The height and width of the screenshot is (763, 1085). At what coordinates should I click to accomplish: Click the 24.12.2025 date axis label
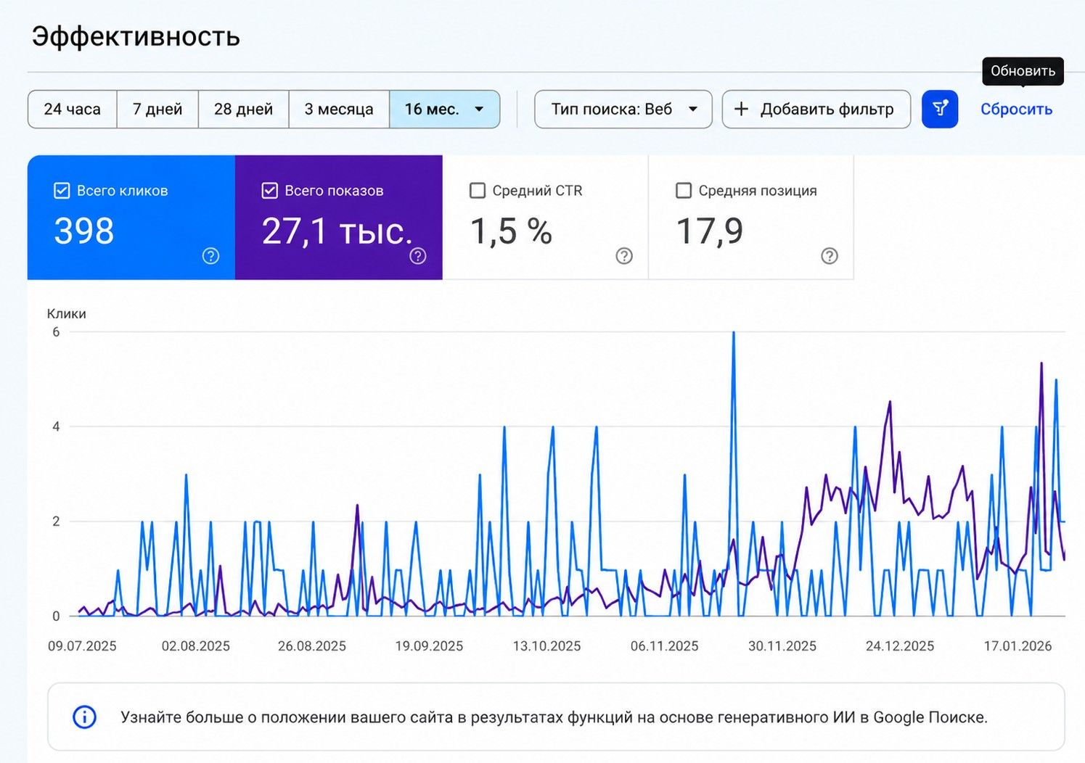coord(900,646)
